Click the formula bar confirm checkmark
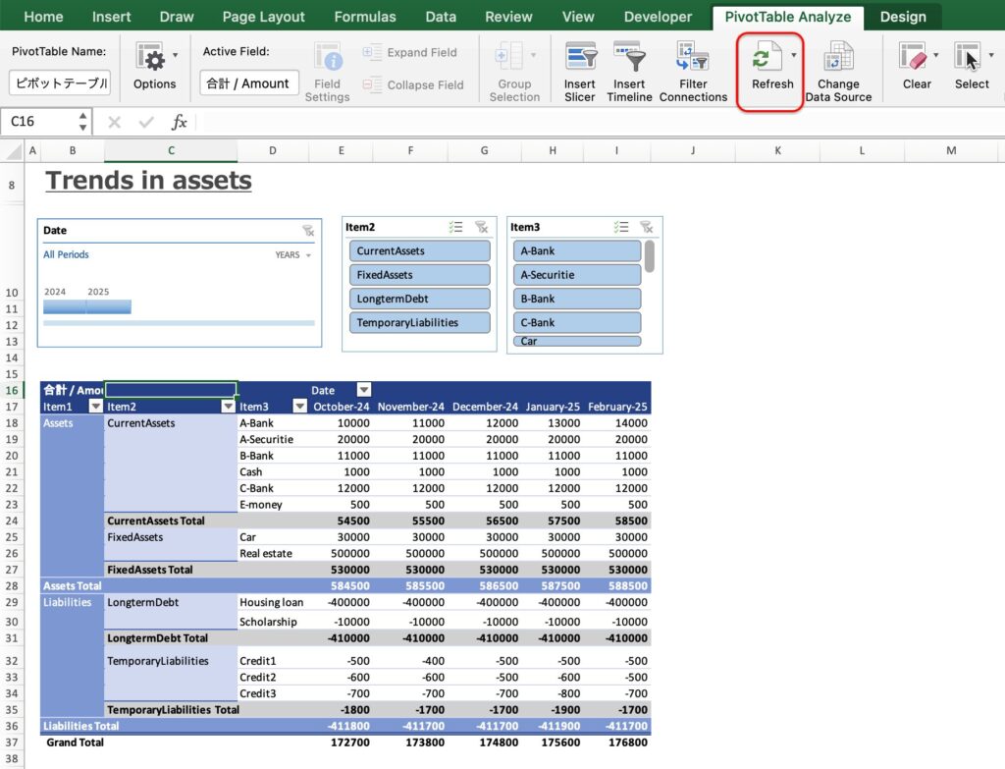 146,122
